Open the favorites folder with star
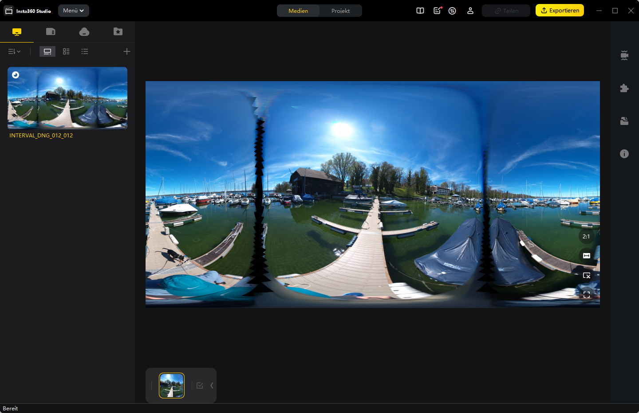Viewport: 639px width, 413px height. coord(118,32)
